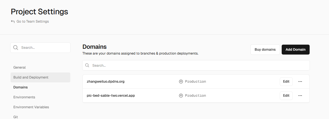Image resolution: width=329 pixels, height=119 pixels.
Task: Click Production arrow icon for pic-bed-sable-two.vercel.app
Action: 181,96
